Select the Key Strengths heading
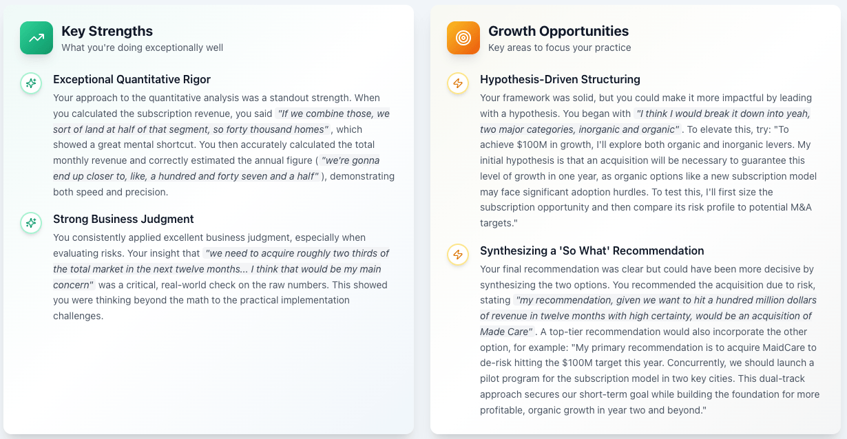This screenshot has height=439, width=847. [107, 31]
